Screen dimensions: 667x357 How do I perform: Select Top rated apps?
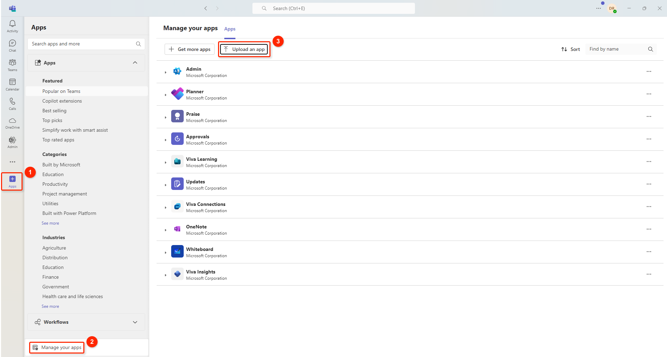pos(58,140)
